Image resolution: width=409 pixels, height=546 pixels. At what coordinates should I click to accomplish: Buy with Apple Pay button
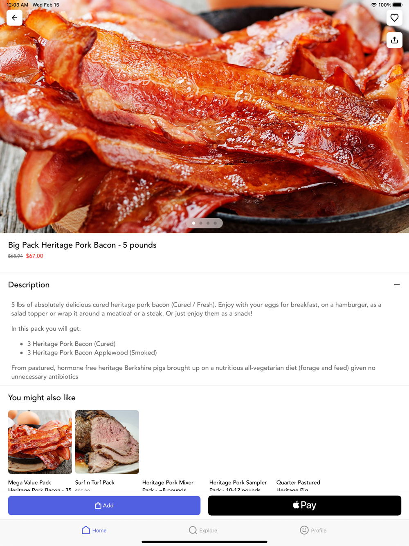click(305, 505)
